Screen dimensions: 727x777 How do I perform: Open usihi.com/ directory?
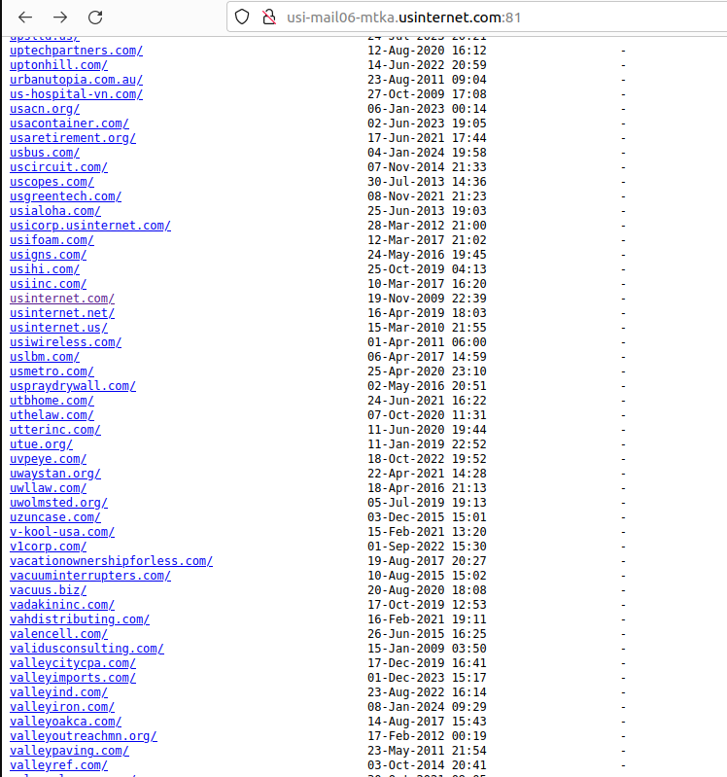[x=45, y=269]
